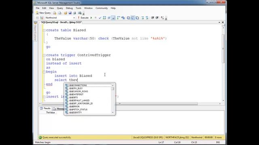Specify Values for Template Parameters
The height and width of the screenshot is (145, 259).
click(162, 18)
